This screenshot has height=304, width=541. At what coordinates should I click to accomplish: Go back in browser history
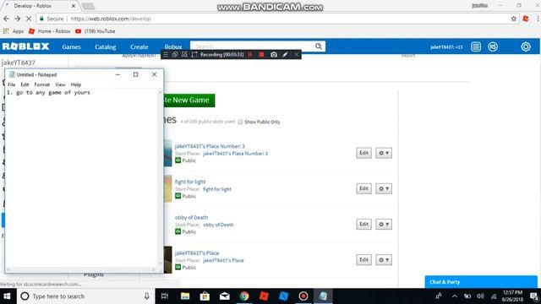[x=6, y=19]
